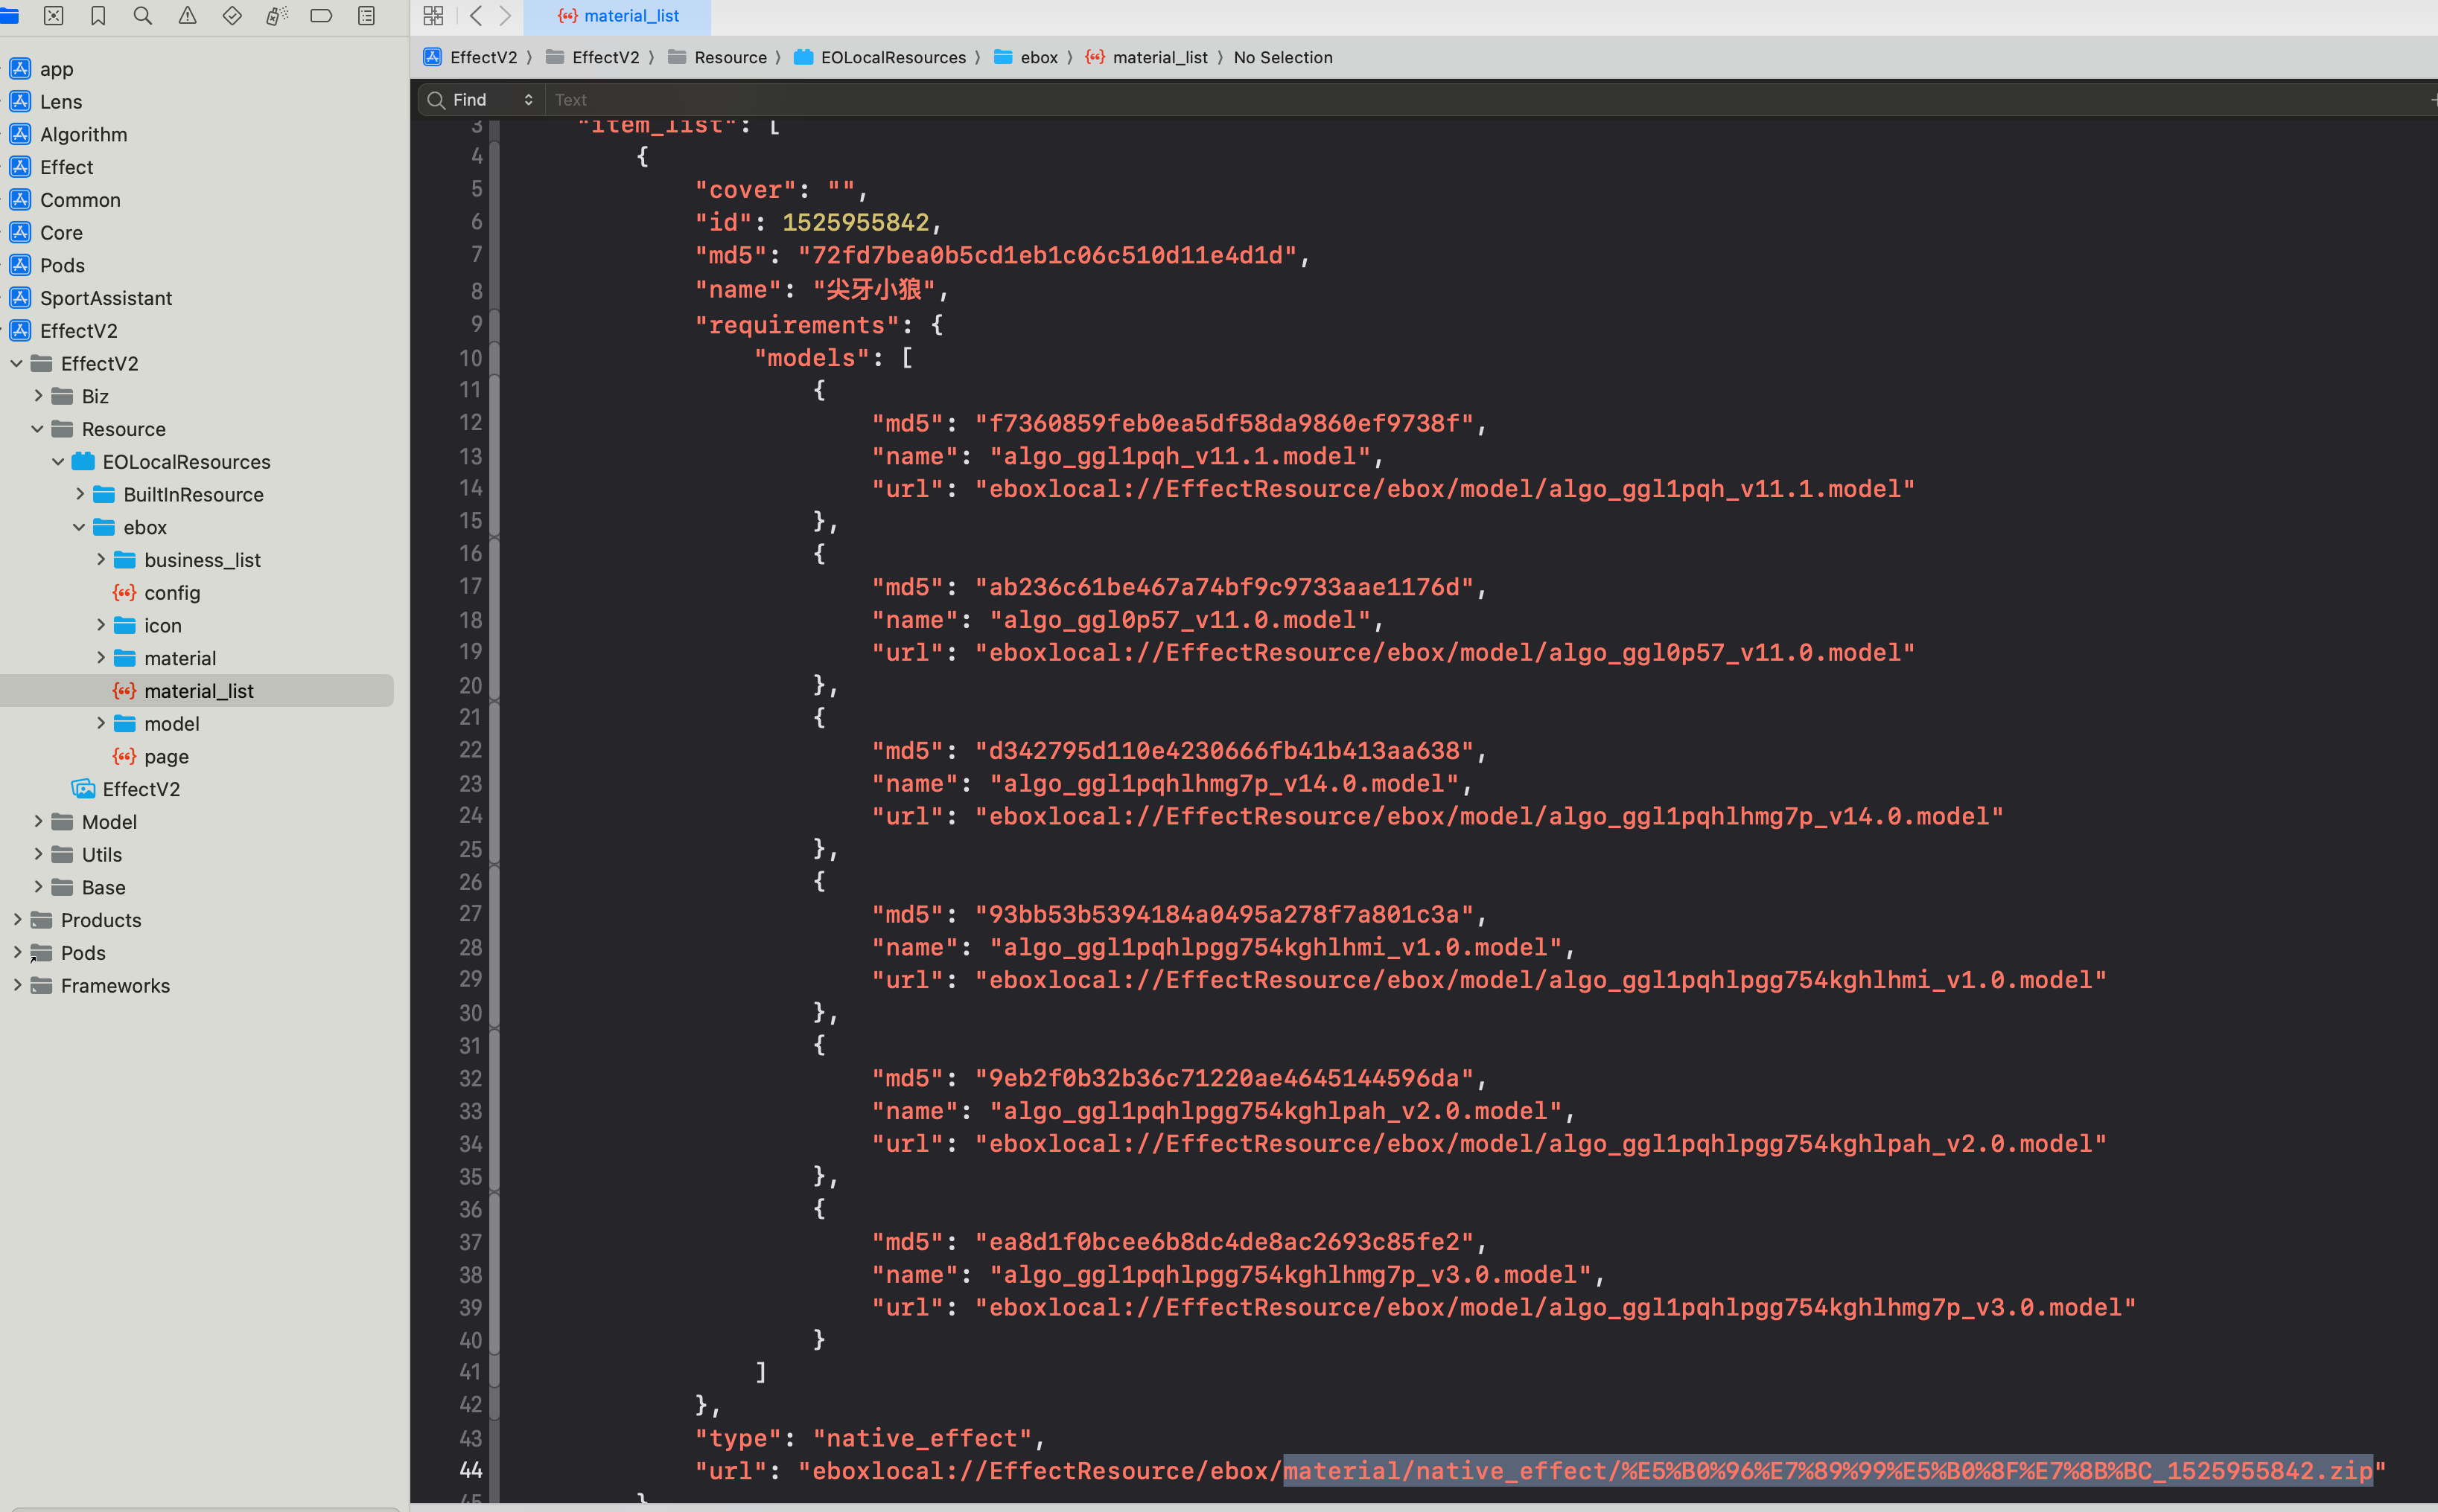Select the SportAssistant project
Image resolution: width=2438 pixels, height=1512 pixels.
[105, 298]
